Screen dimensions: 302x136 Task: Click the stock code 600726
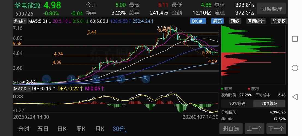pyautogui.click(x=24, y=14)
